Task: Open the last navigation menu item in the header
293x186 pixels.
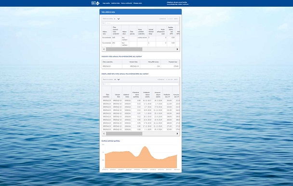Action: click(x=137, y=3)
